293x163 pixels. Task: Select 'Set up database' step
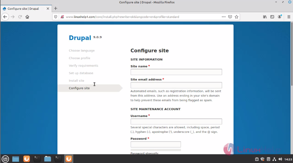pos(81,73)
